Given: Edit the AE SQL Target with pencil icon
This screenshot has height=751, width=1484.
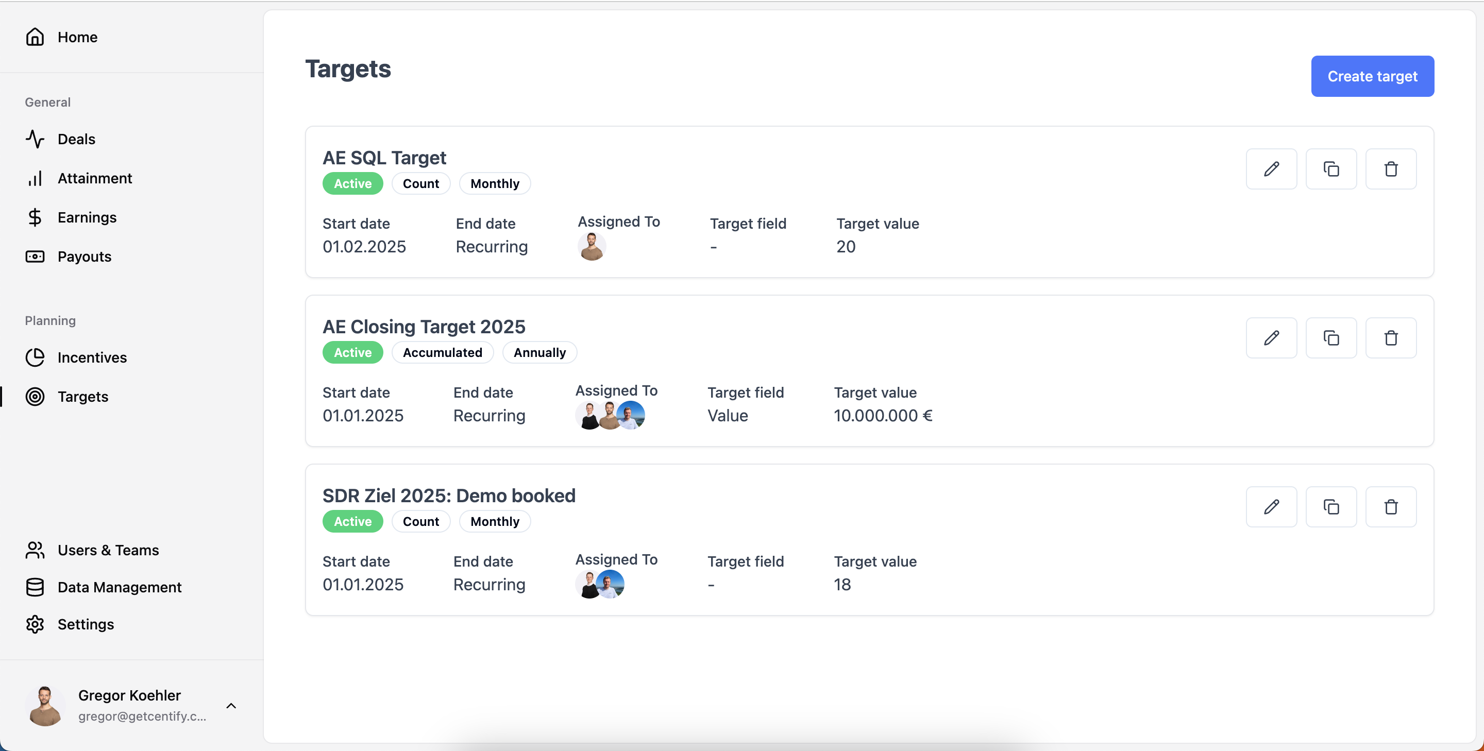Looking at the screenshot, I should pos(1271,169).
